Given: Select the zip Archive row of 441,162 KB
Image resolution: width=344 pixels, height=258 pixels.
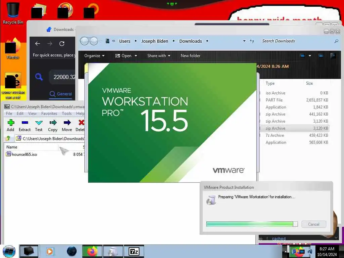Looking at the screenshot, I should click(x=294, y=114).
